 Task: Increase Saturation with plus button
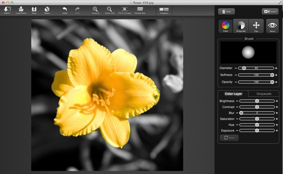(x=277, y=119)
